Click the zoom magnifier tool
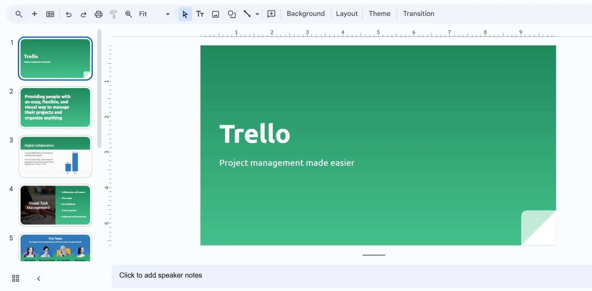This screenshot has height=291, width=592. coord(129,14)
